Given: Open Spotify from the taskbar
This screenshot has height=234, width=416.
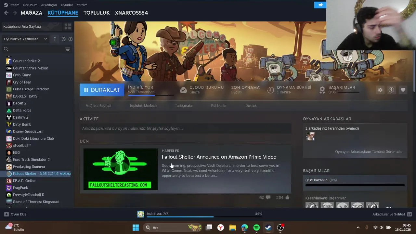Looking at the screenshot, I should click(256, 227).
